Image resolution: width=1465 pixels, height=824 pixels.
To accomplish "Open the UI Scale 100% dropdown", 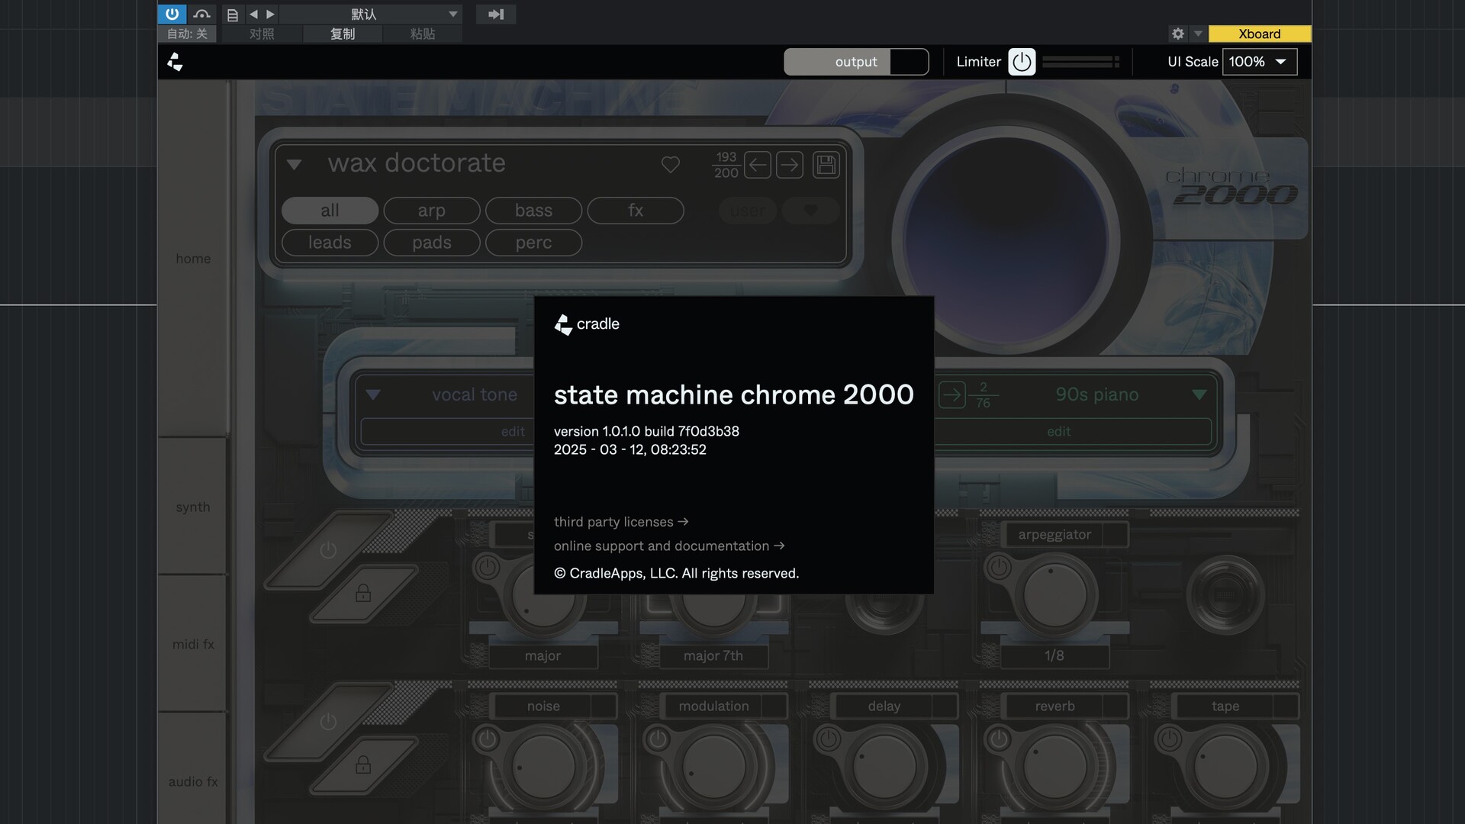I will coord(1260,62).
